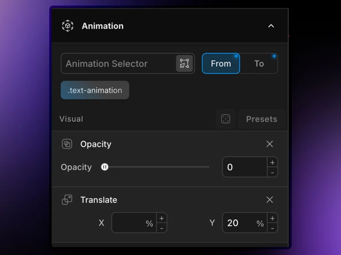Remove the Translate property
341x255 pixels.
point(270,200)
